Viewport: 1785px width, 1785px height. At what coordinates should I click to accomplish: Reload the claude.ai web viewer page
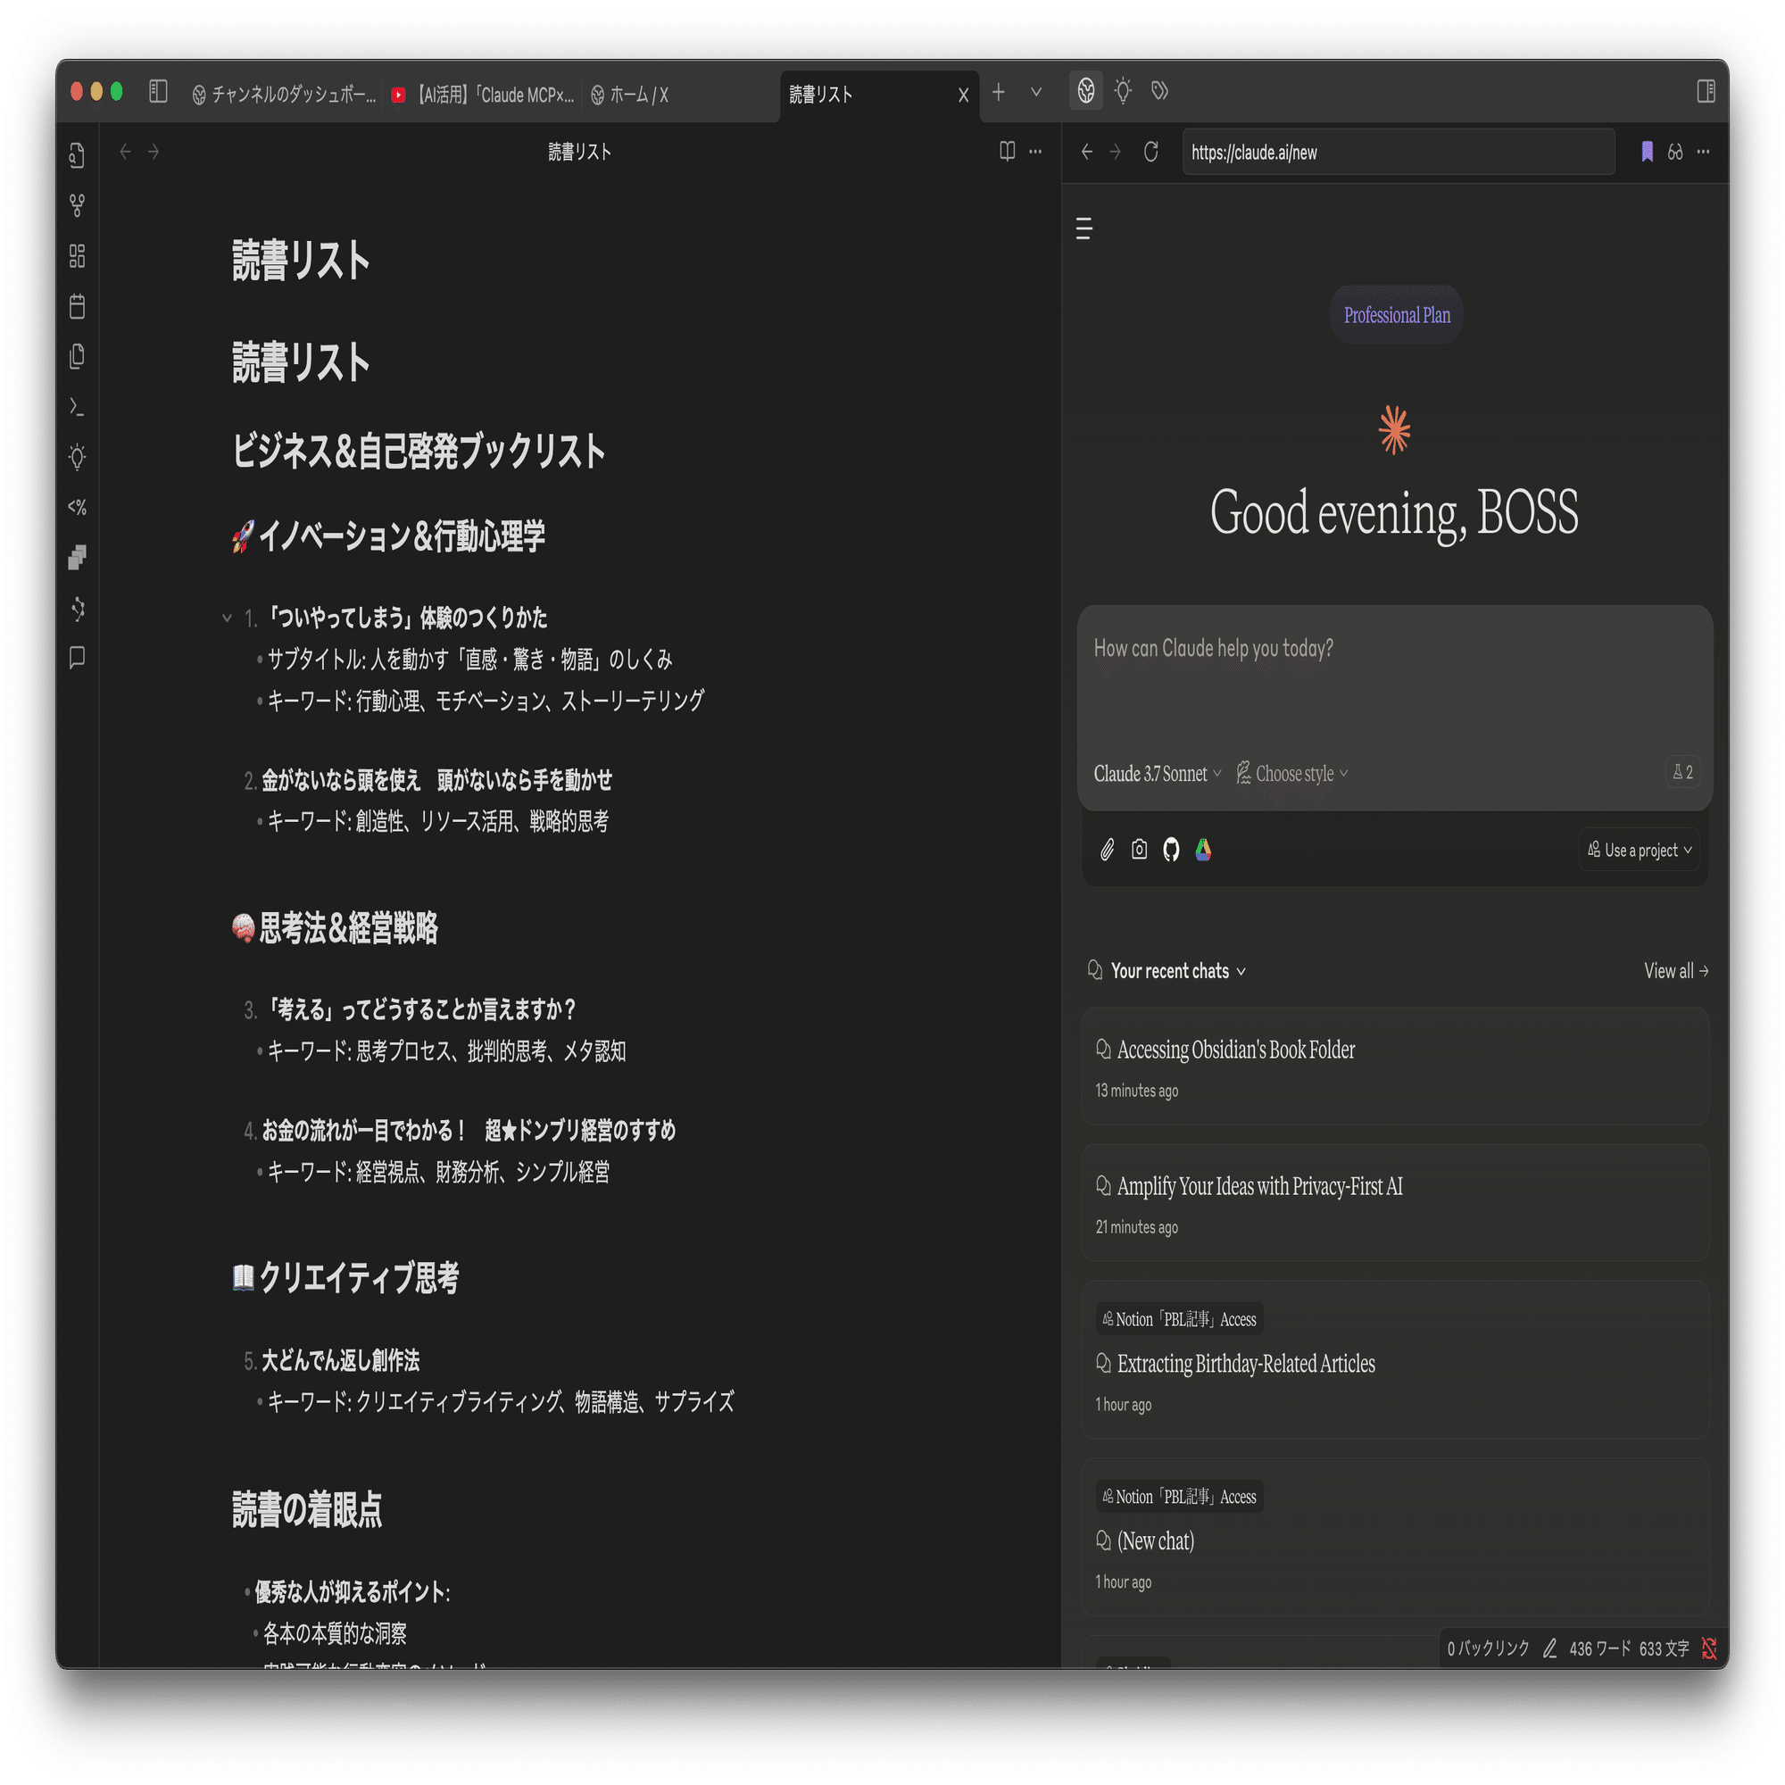pos(1150,153)
